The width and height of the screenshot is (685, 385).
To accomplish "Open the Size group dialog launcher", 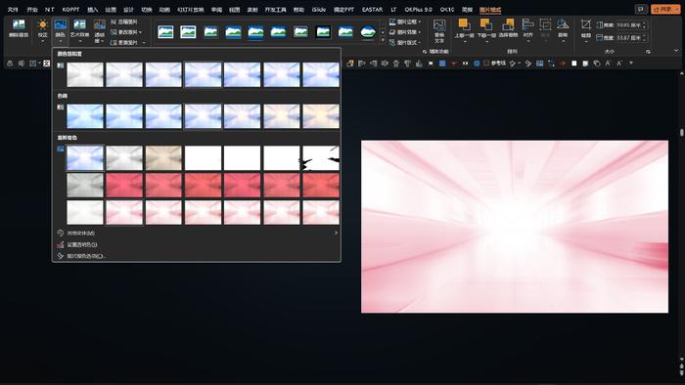I will [x=648, y=52].
